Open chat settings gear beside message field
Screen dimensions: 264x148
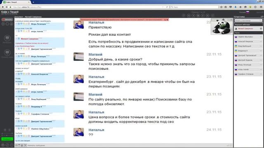[16, 145]
